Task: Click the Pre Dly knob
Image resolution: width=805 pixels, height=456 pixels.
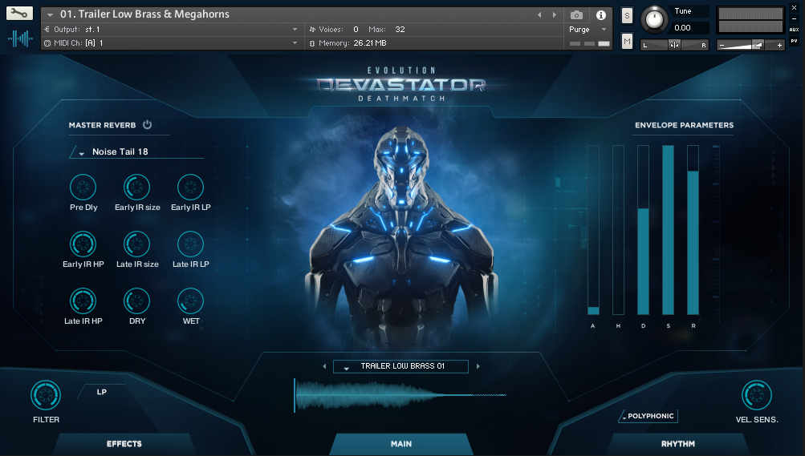Action: pyautogui.click(x=83, y=187)
